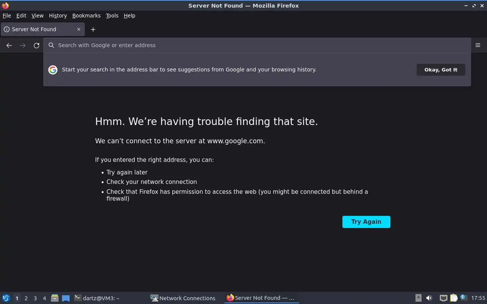Click the 'Try again later' bullet
The height and width of the screenshot is (304, 487).
(x=127, y=172)
